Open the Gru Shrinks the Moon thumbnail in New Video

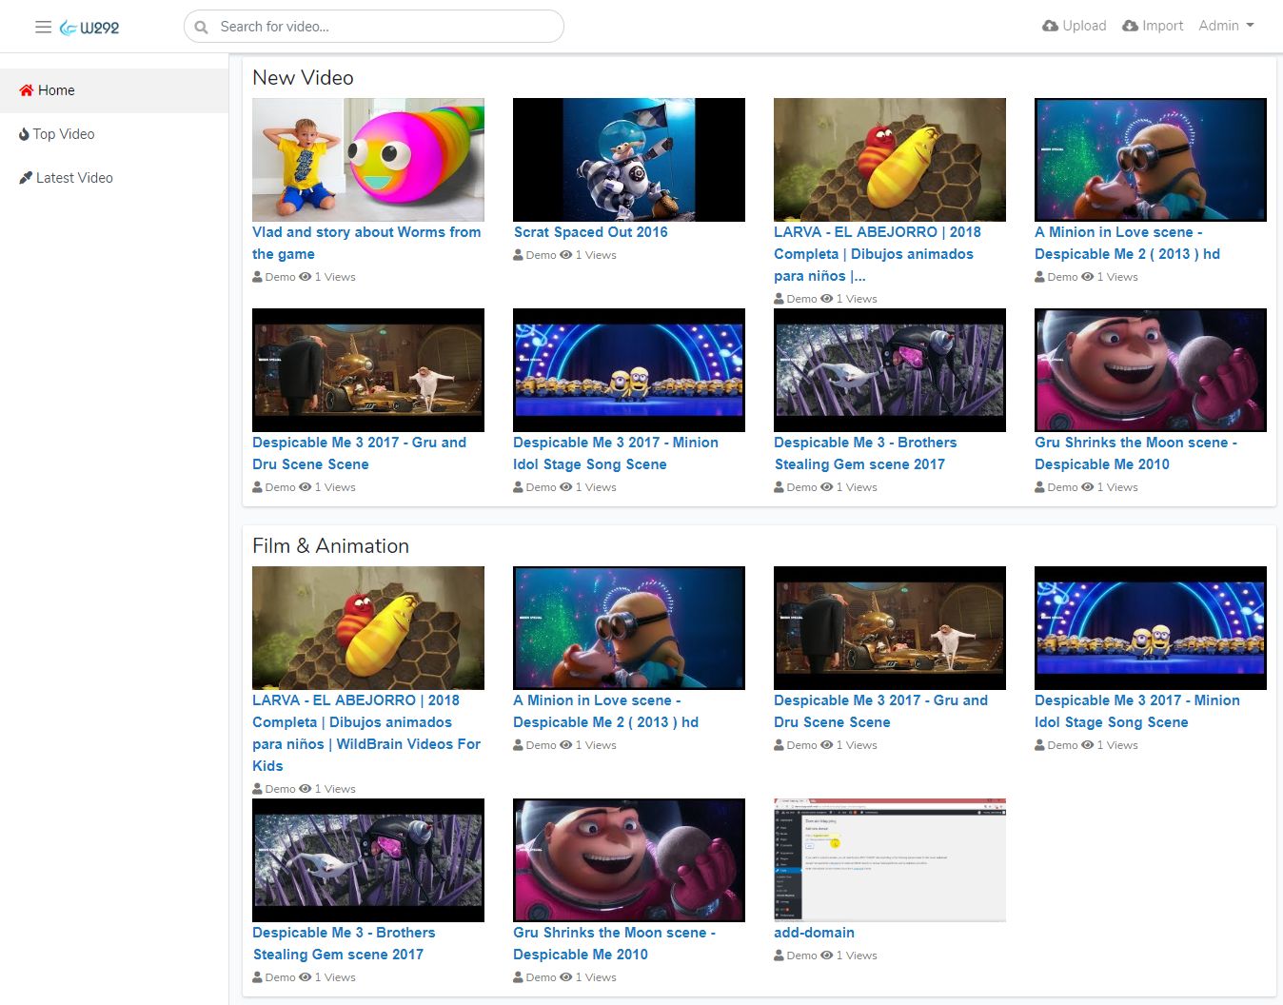(1150, 370)
